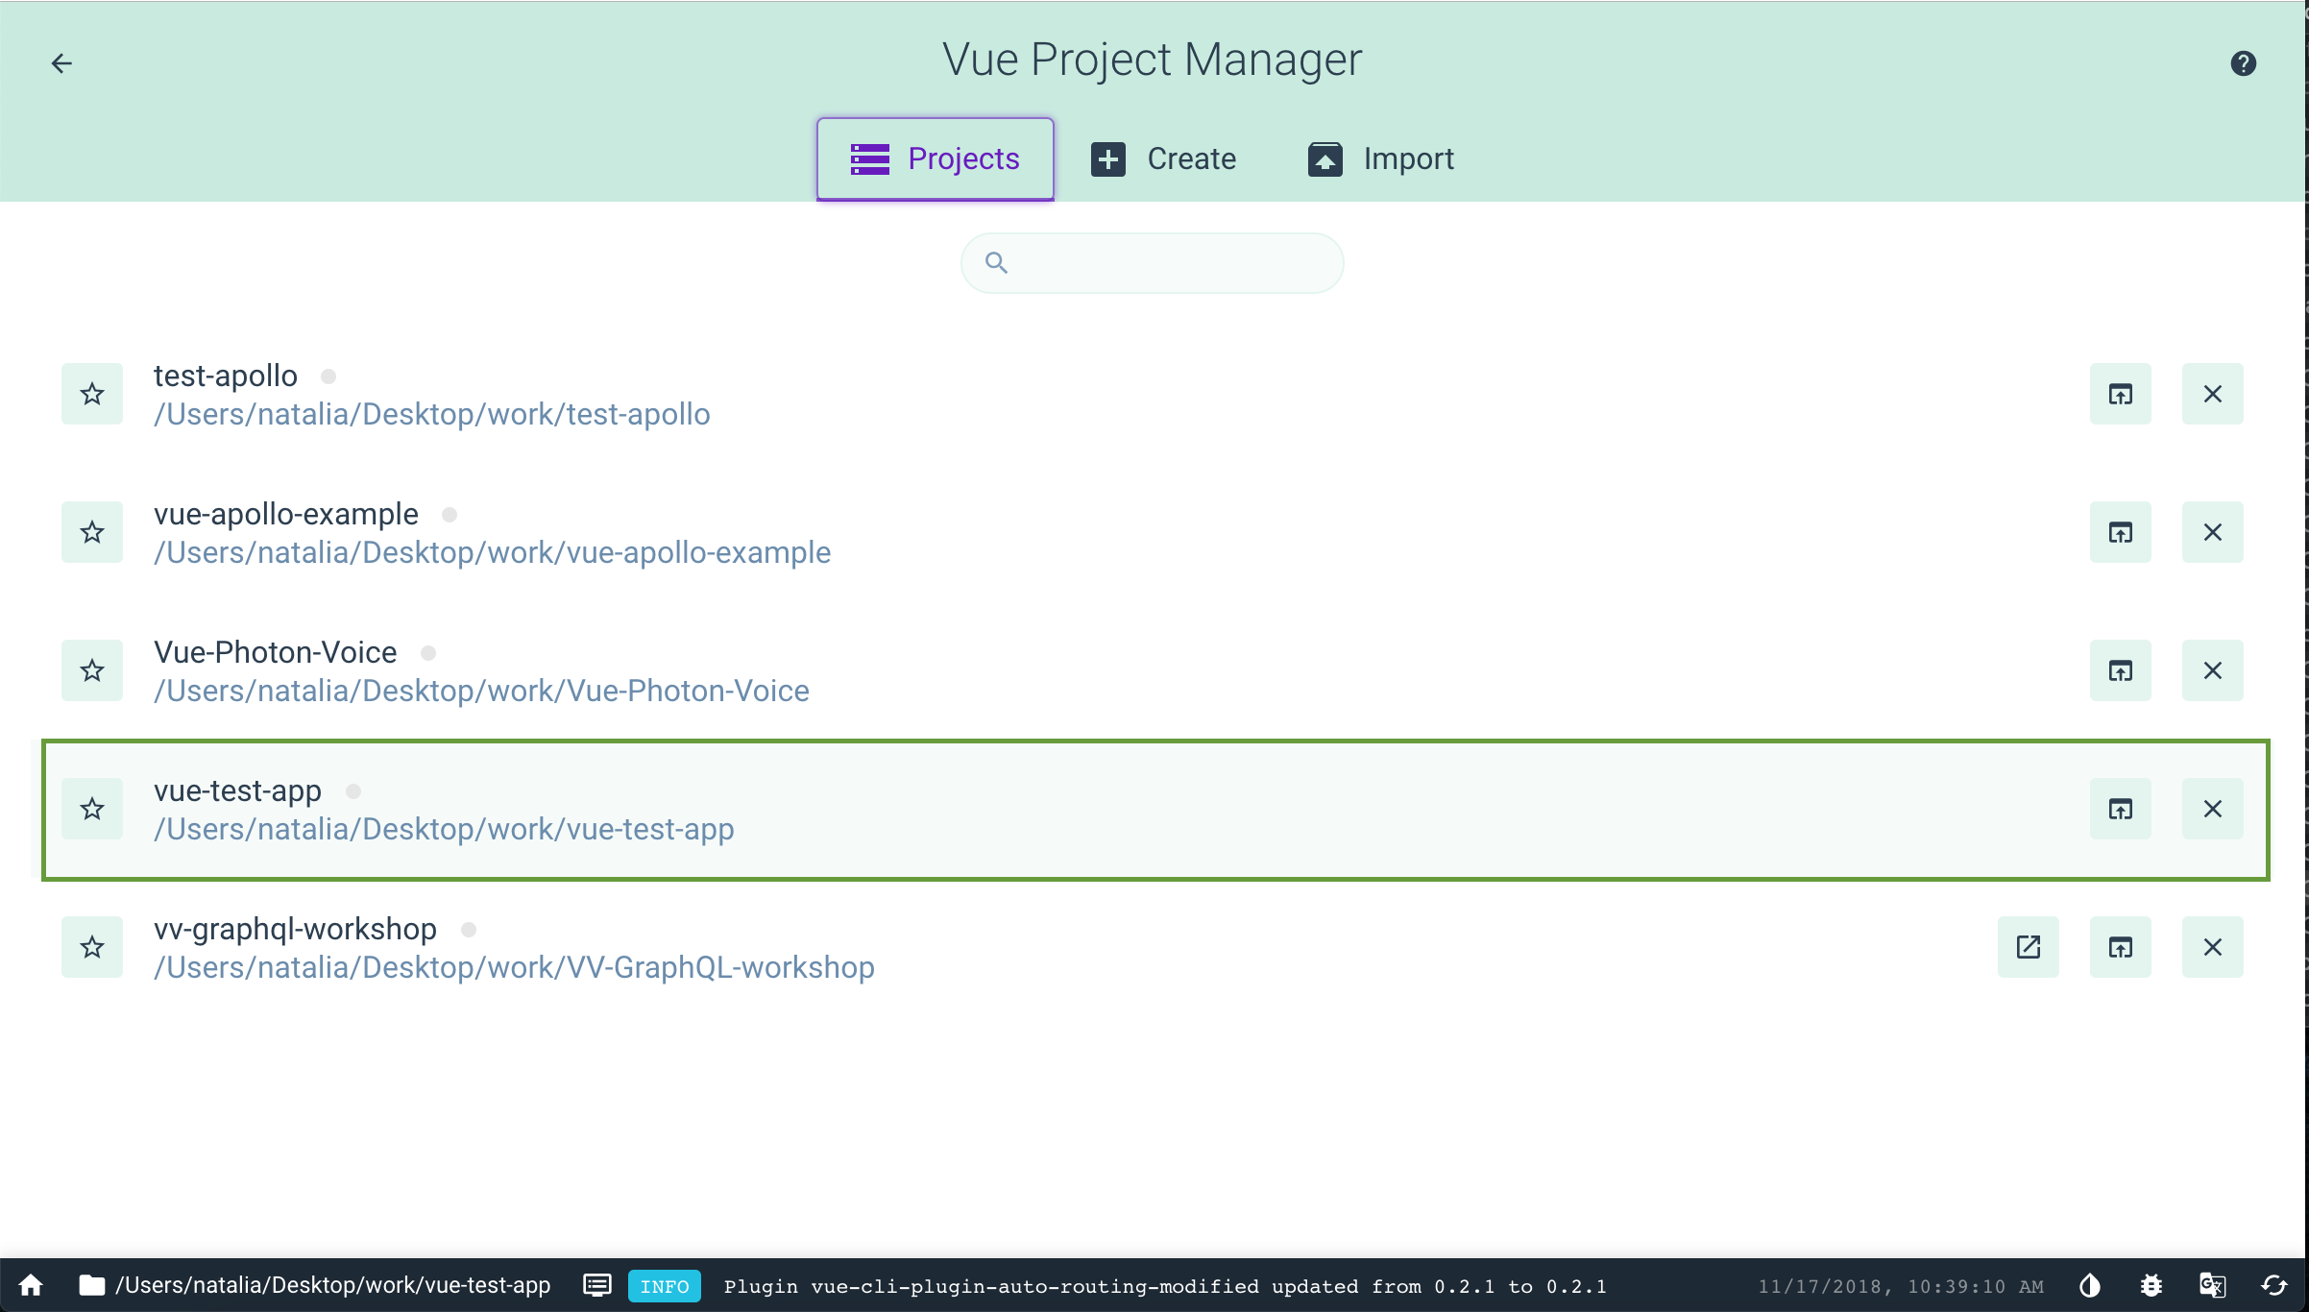Click the remove icon for vue-apollo-example

click(x=2214, y=531)
